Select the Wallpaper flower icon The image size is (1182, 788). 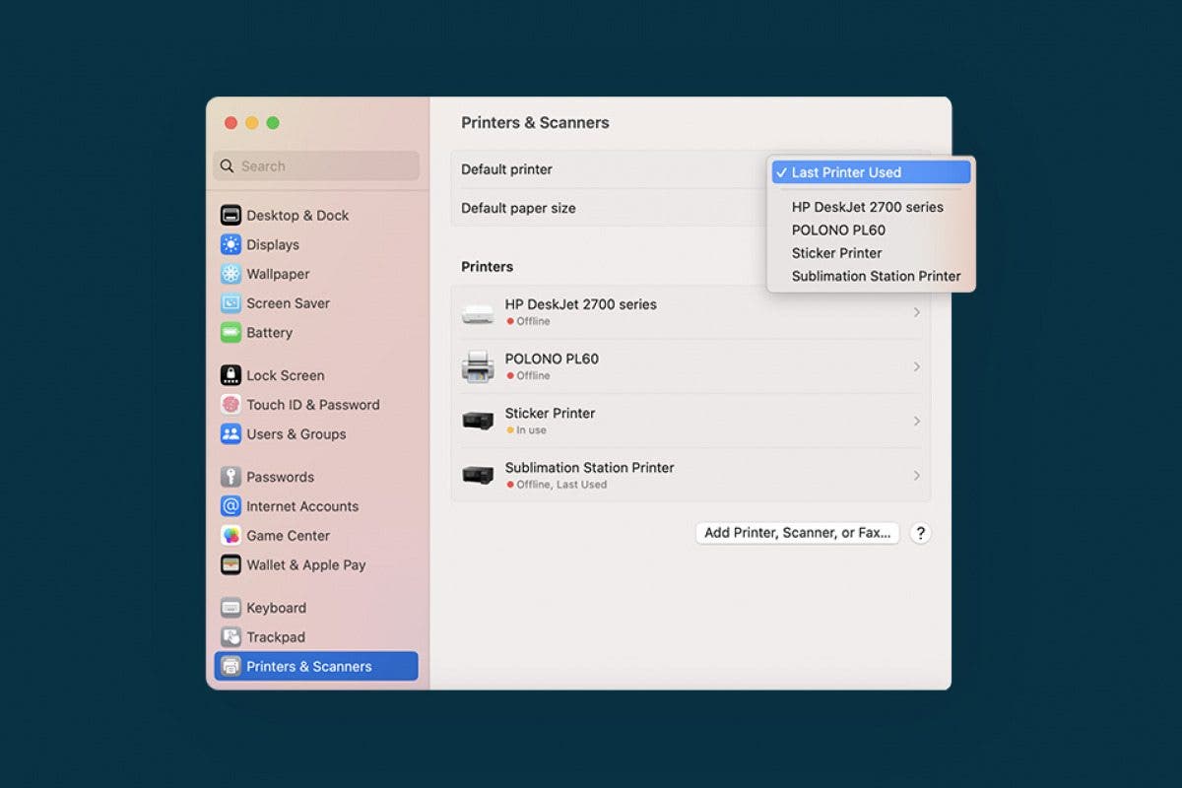[x=230, y=274]
